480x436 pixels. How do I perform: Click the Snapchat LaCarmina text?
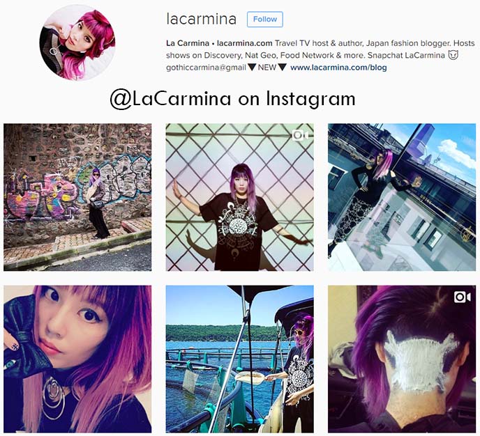406,55
